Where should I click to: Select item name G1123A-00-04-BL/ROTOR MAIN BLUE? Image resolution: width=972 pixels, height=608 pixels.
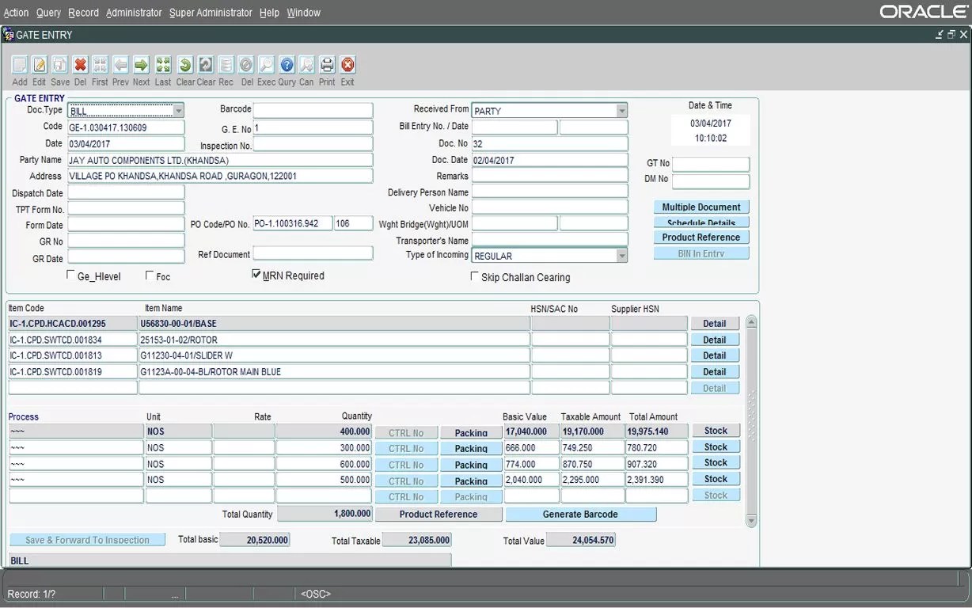(334, 371)
